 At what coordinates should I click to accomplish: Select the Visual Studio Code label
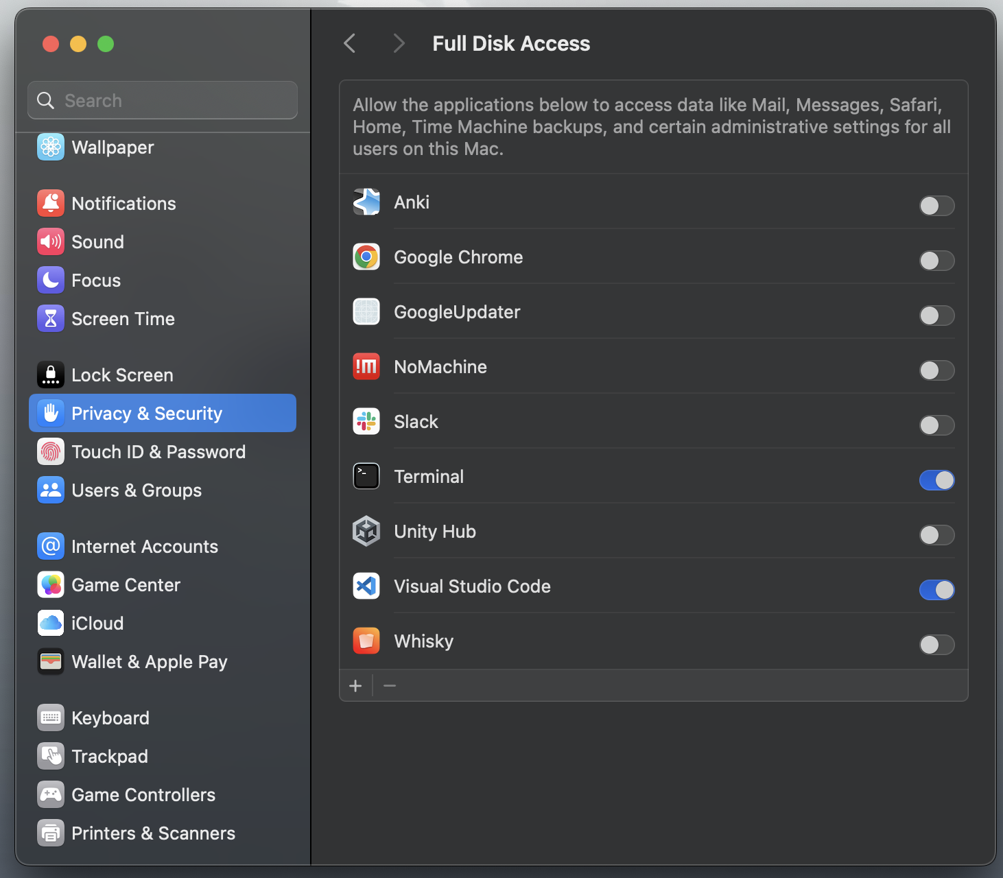coord(472,586)
